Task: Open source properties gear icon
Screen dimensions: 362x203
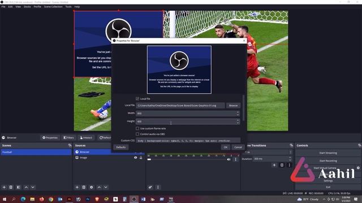Action: pyautogui.click(x=92, y=187)
